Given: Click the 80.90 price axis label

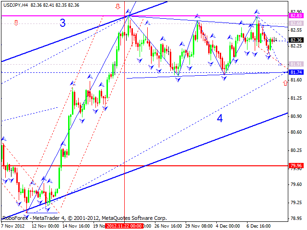Looking at the screenshot, I should coord(296,116).
